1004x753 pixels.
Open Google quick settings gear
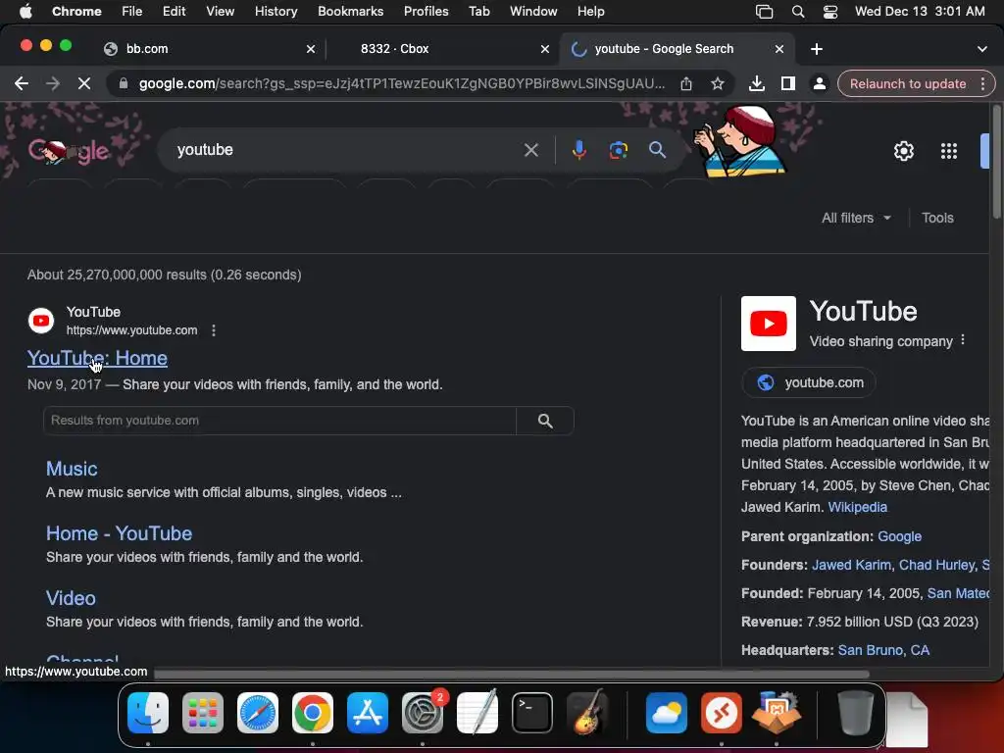click(x=903, y=151)
